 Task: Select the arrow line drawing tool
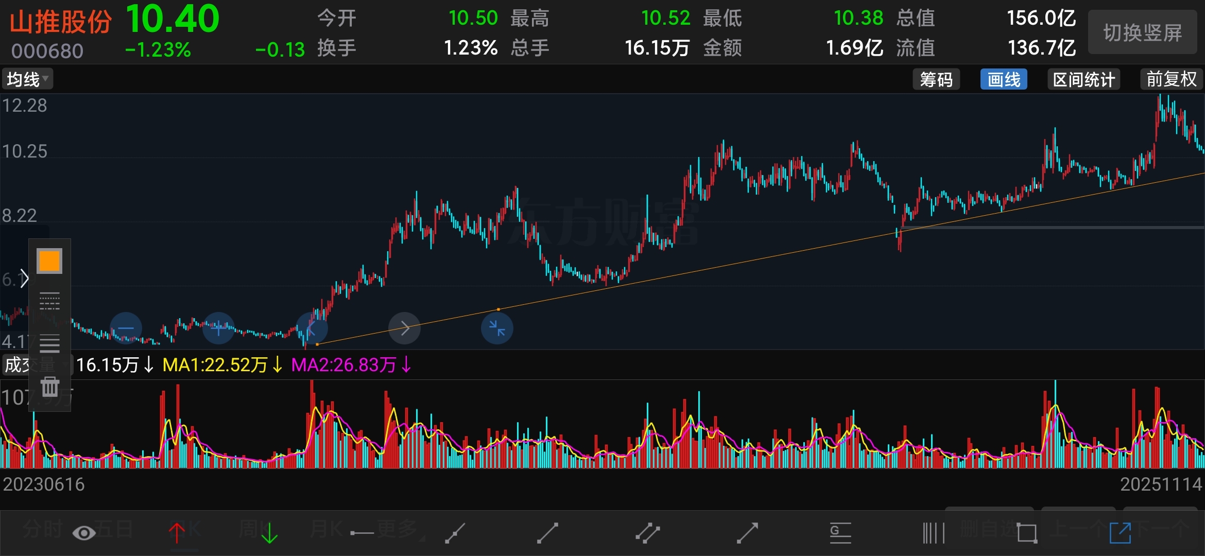tap(747, 533)
